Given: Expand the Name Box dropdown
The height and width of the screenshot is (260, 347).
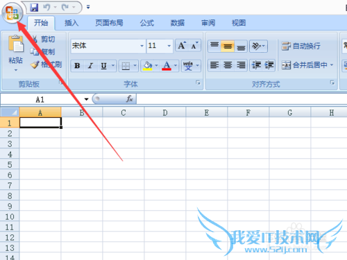Looking at the screenshot, I should (86, 99).
